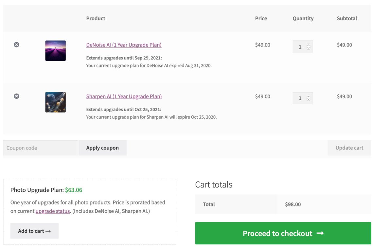Open the DeNoise AI 1 Year Upgrade Plan link
The width and height of the screenshot is (373, 247).
click(124, 45)
